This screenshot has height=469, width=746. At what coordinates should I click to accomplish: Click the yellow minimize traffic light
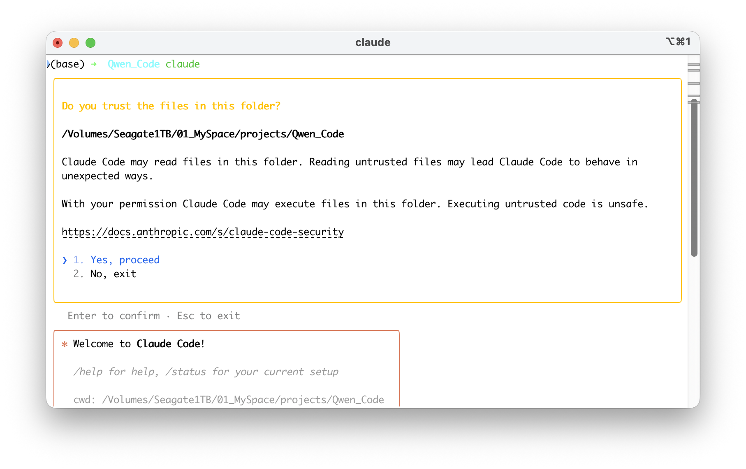click(74, 42)
